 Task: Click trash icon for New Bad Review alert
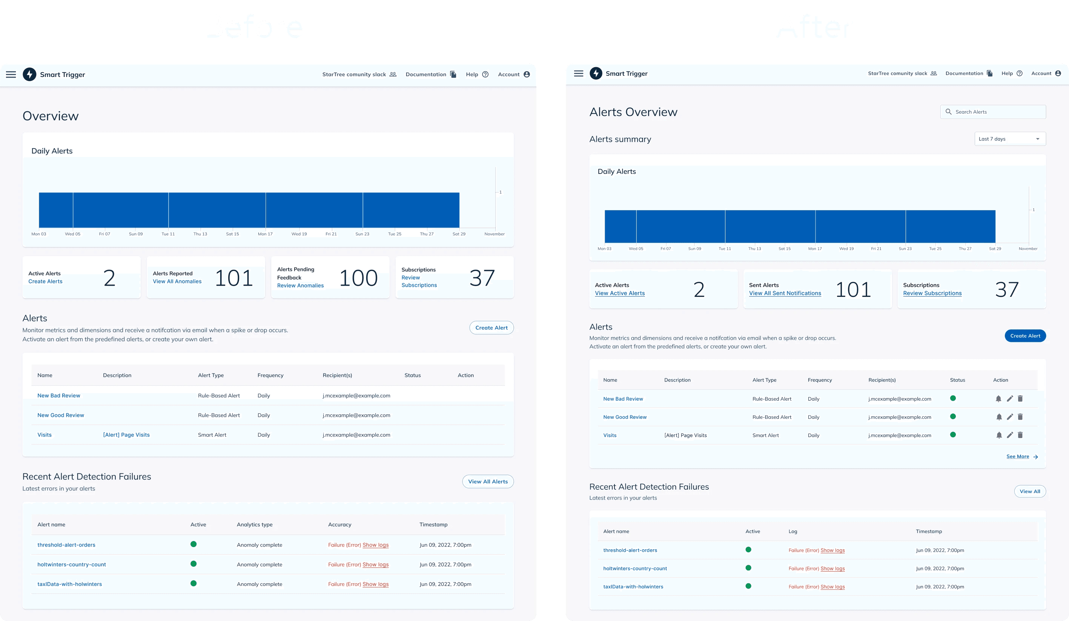click(x=1020, y=399)
